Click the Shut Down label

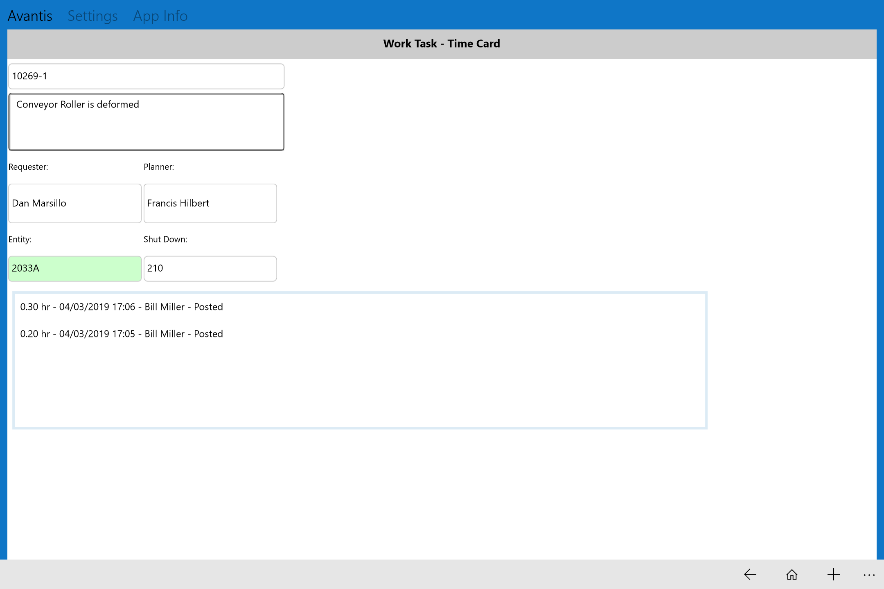165,239
